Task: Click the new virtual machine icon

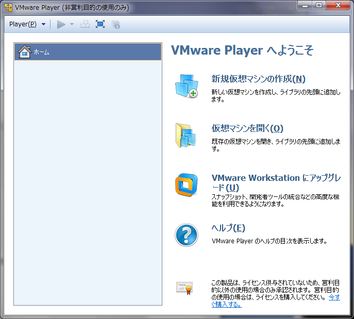Action: tap(187, 86)
